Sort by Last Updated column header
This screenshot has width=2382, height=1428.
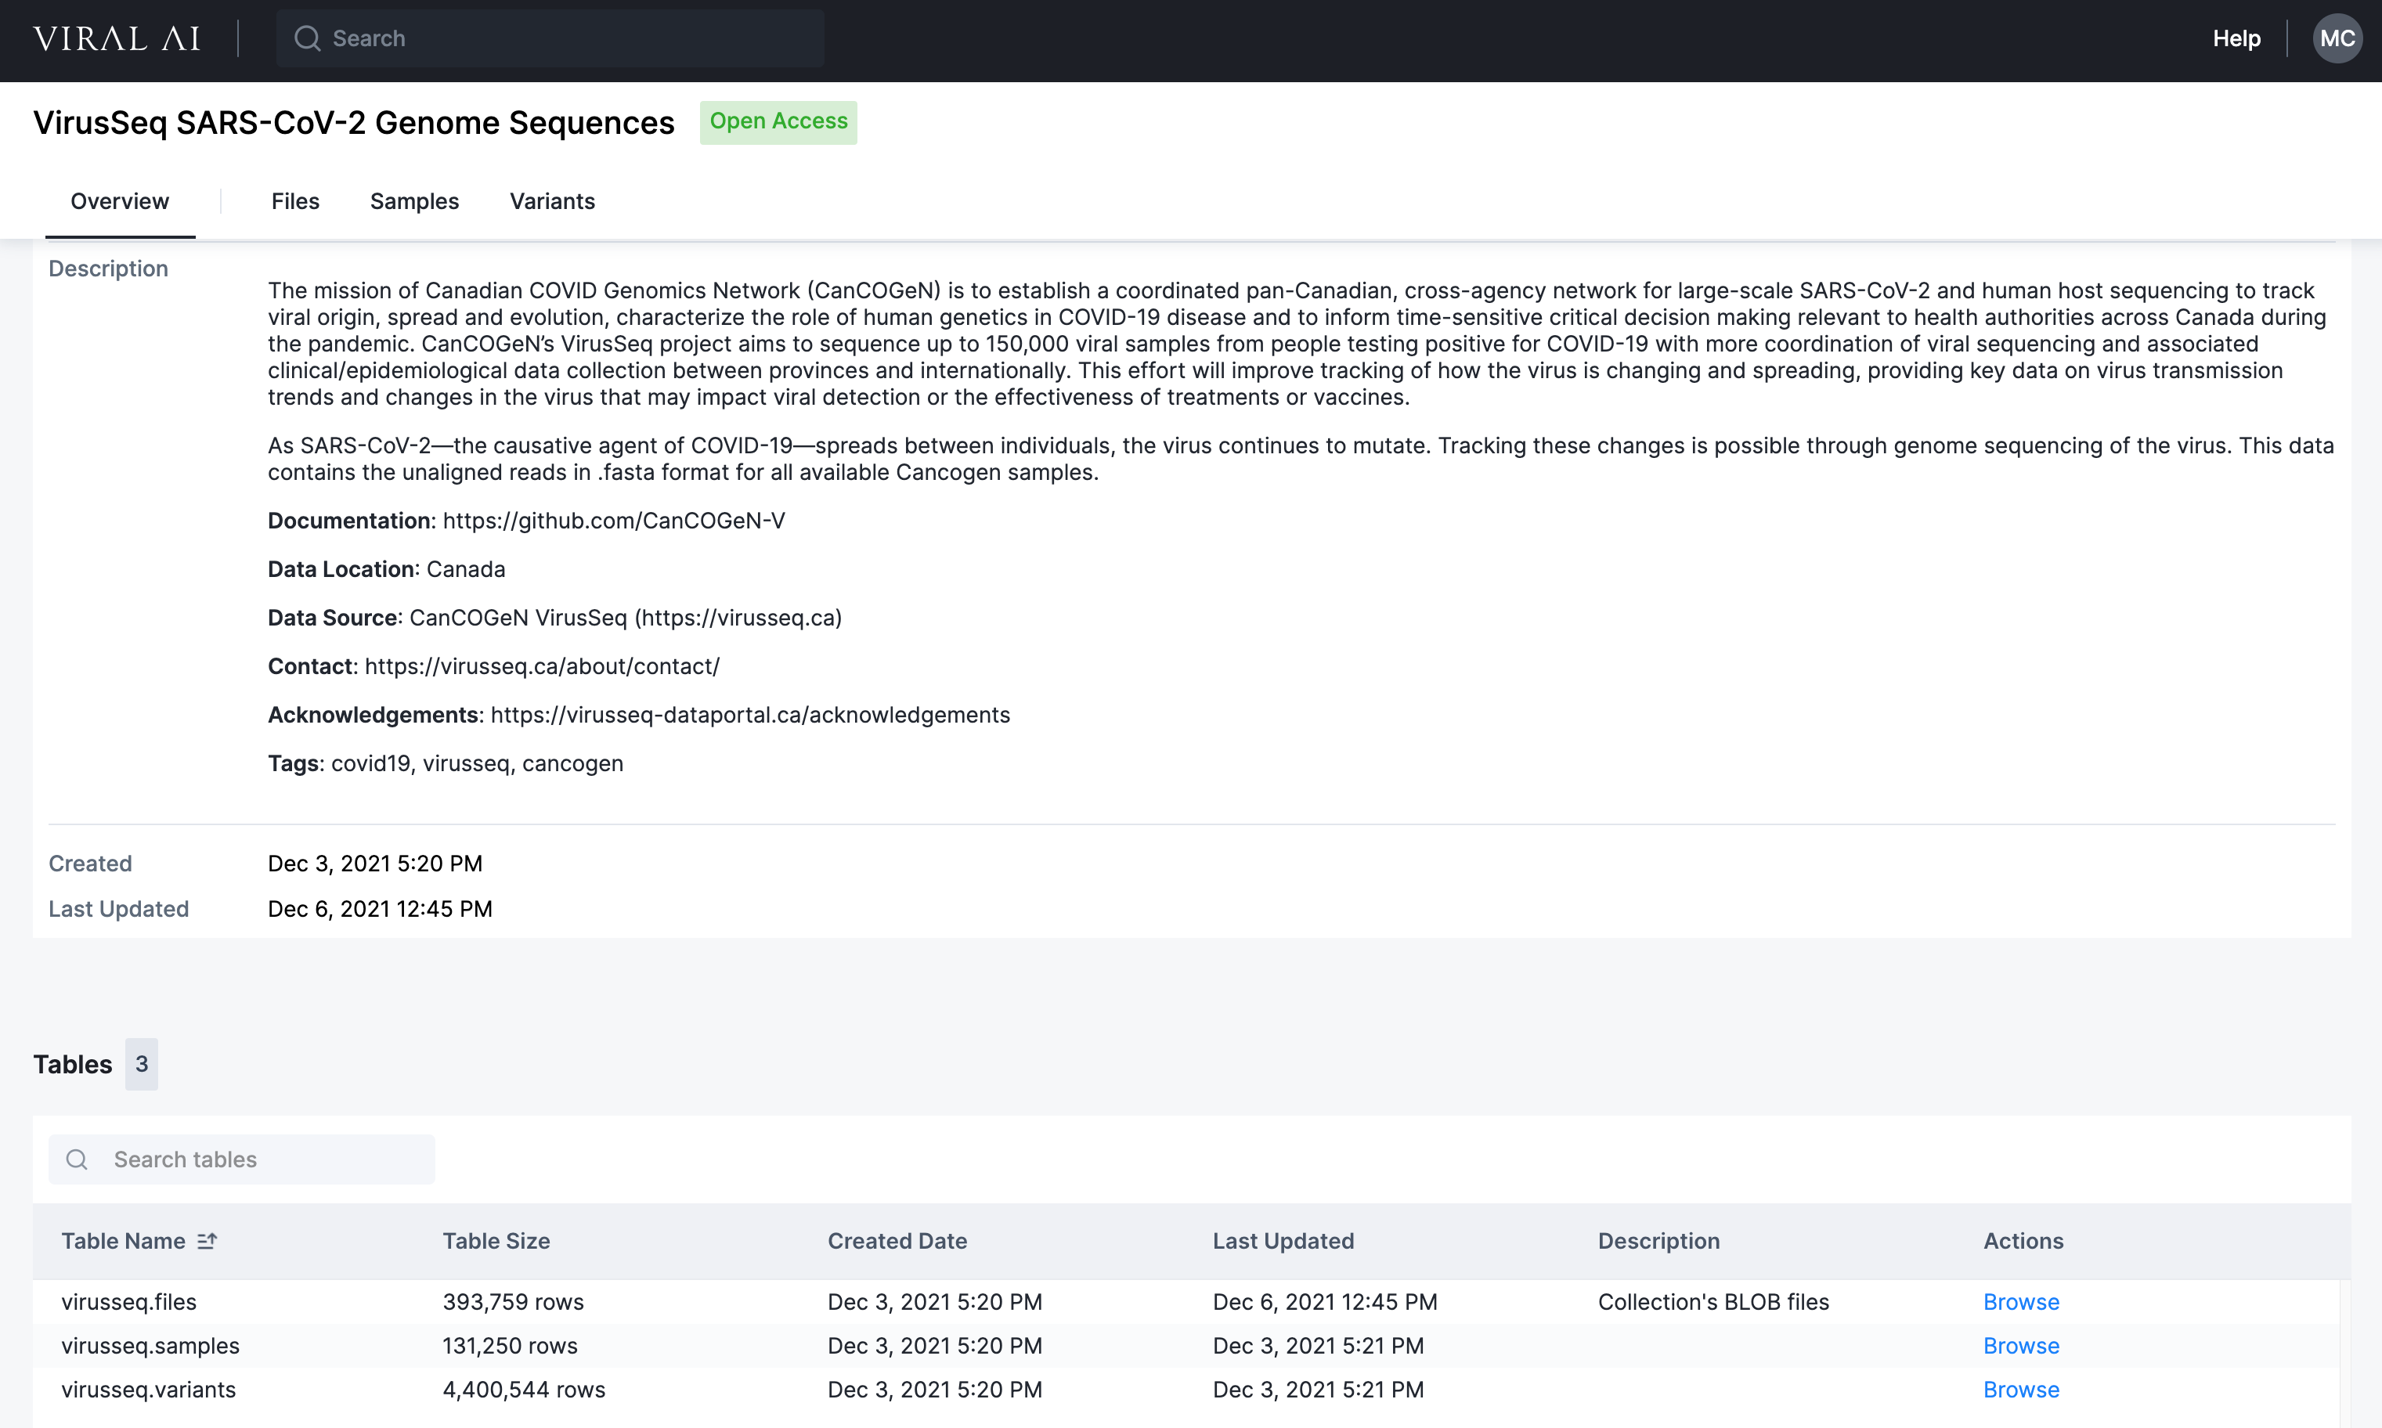(1283, 1242)
